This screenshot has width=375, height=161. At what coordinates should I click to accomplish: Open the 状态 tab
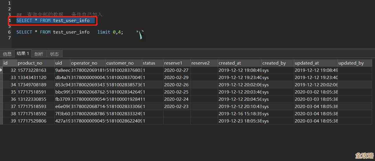54,54
